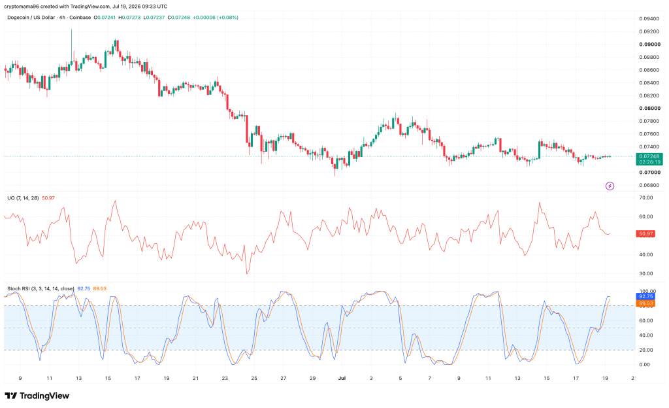Click the 7 date label after Jul
Screen dimensions: 669x408
click(x=430, y=378)
